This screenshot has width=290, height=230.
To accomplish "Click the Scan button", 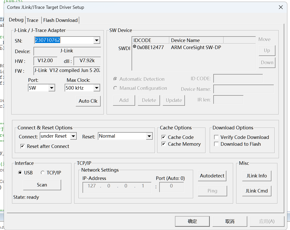I will tap(42, 185).
